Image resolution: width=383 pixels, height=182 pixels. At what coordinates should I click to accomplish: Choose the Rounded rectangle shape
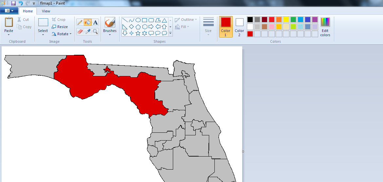point(151,20)
